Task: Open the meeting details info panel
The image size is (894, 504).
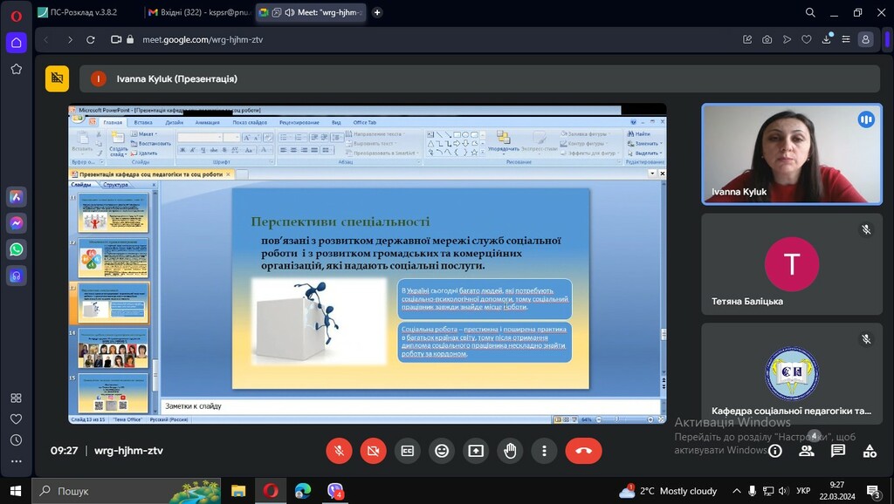Action: (774, 451)
